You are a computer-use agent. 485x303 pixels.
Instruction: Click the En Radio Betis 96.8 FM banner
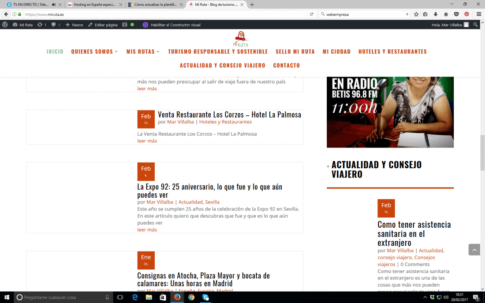(390, 112)
